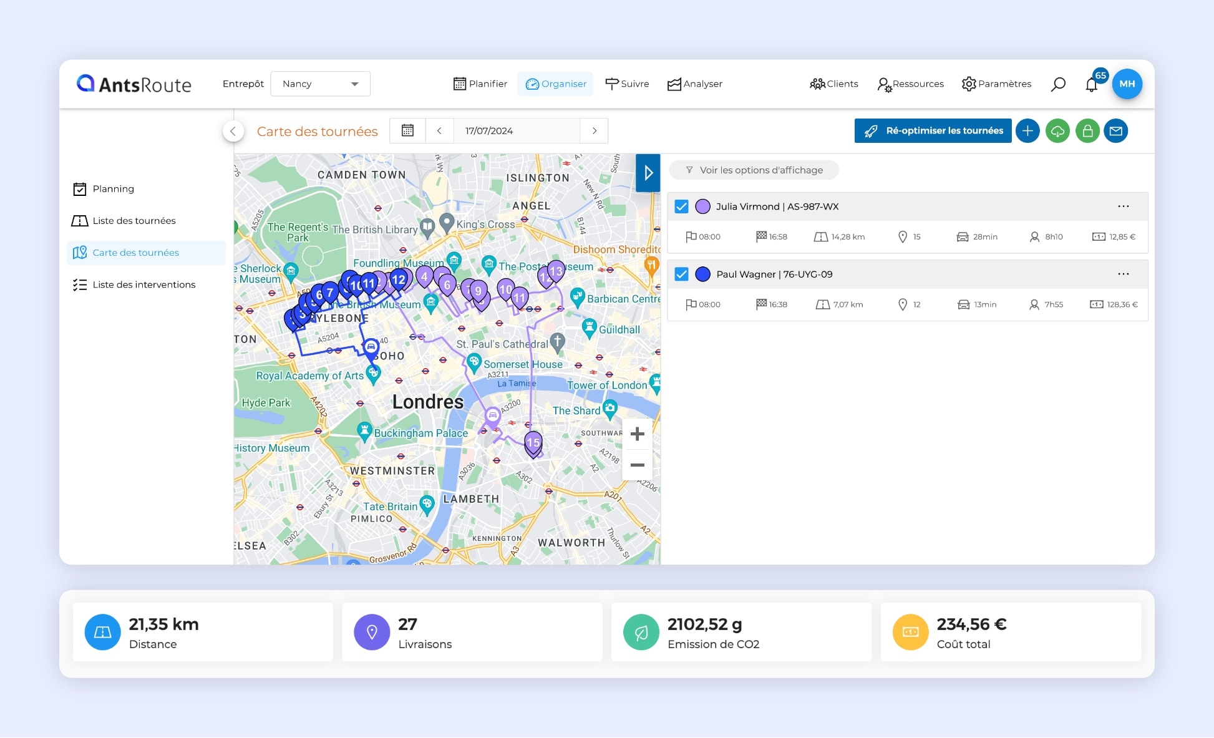Uncheck Julia Virmond route checkbox
The width and height of the screenshot is (1214, 738).
(x=681, y=206)
